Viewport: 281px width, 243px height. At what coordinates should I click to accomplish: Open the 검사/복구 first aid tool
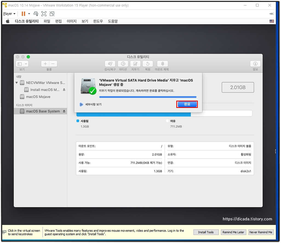tap(110, 64)
